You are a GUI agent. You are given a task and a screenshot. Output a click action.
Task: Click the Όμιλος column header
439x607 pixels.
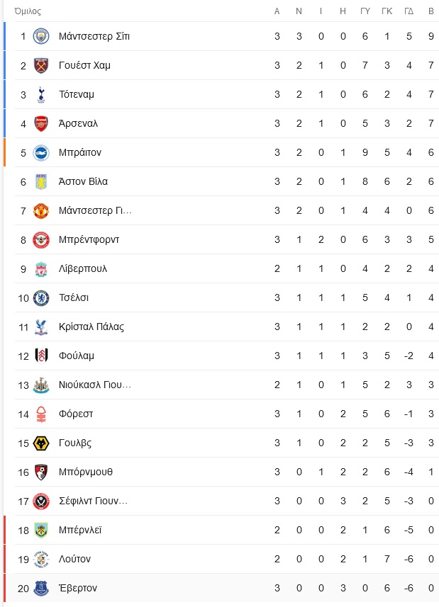pyautogui.click(x=28, y=11)
